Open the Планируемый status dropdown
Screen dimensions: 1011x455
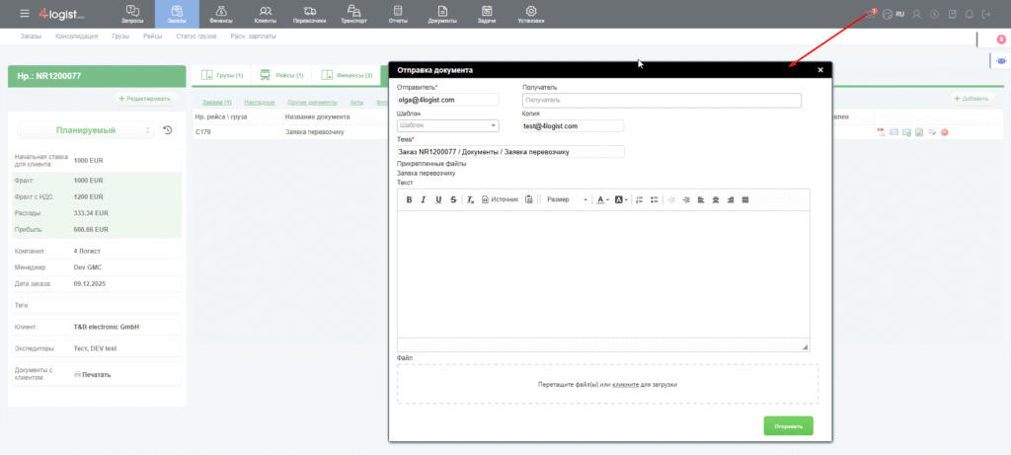pyautogui.click(x=83, y=130)
